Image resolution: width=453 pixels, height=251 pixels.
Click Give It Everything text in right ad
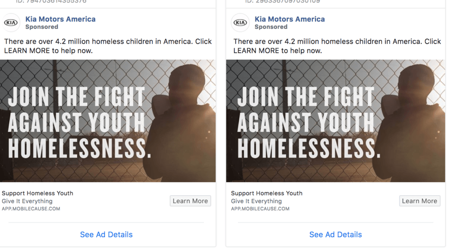(256, 201)
